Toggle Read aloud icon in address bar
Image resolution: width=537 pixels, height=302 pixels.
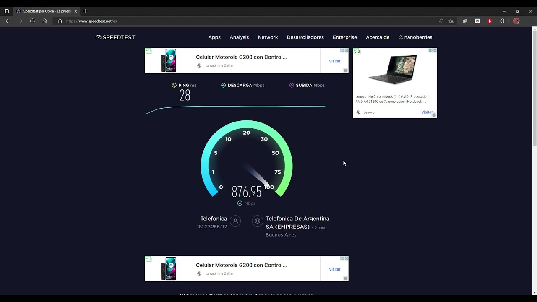pyautogui.click(x=441, y=21)
